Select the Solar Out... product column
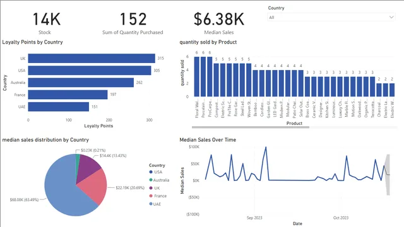This screenshot has height=227, width=404. pyautogui.click(x=300, y=83)
